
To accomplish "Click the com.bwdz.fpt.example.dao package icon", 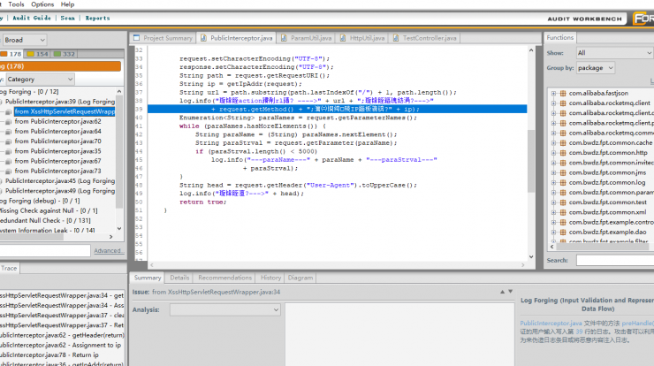I will 563,233.
